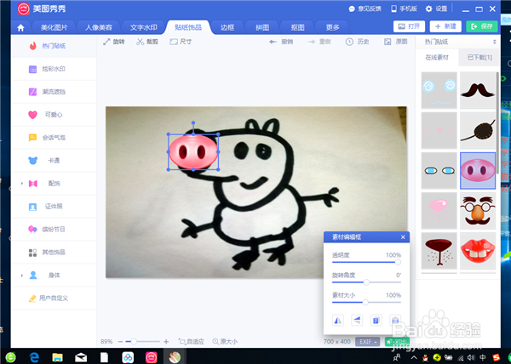Fit image using 自适应
This screenshot has width=511, height=364.
(x=191, y=342)
